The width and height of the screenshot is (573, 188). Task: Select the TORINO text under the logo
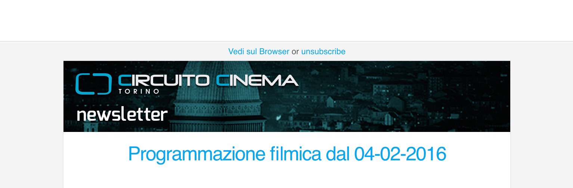coord(139,91)
